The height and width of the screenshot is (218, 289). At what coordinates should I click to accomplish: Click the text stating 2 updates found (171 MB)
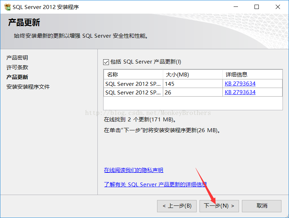pos(140,120)
